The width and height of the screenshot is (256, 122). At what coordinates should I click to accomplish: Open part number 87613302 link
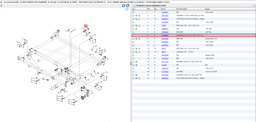pos(165,16)
